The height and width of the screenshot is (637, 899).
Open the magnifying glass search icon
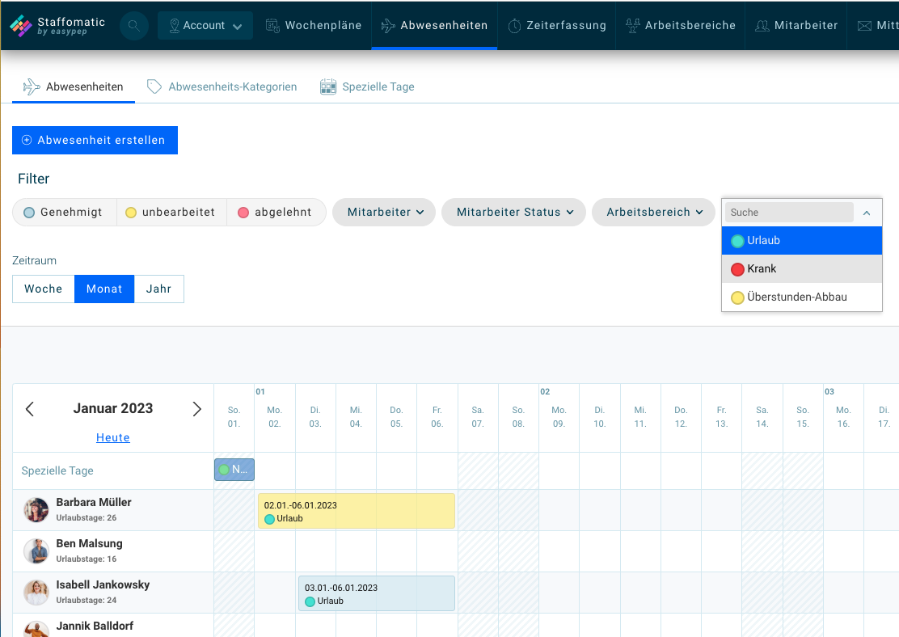pos(133,25)
